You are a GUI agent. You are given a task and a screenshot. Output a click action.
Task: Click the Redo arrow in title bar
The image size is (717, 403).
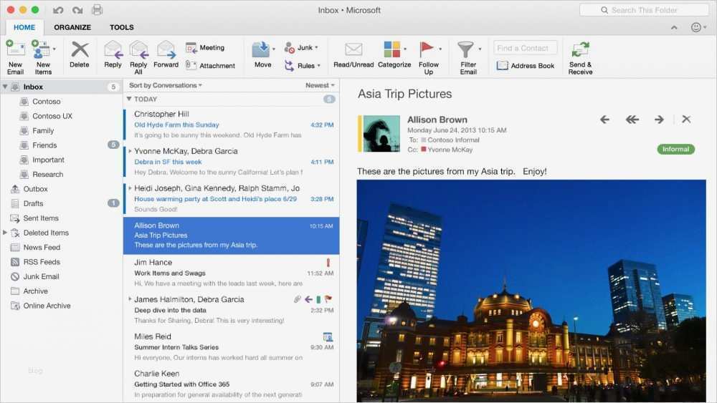coord(77,10)
